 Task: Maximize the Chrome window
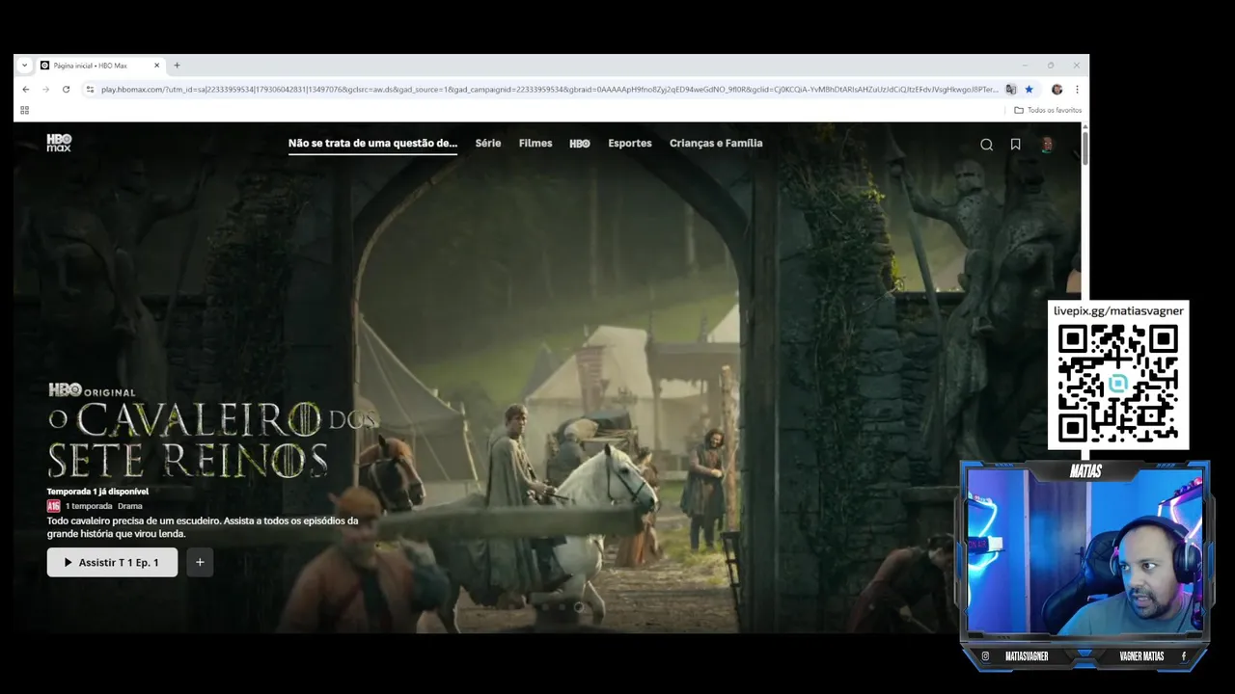[1051, 66]
